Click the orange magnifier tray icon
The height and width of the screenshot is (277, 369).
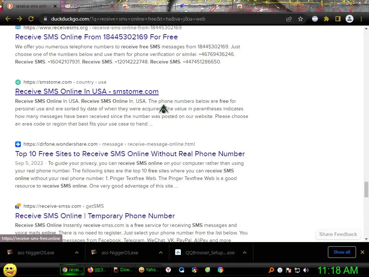[x=271, y=270]
